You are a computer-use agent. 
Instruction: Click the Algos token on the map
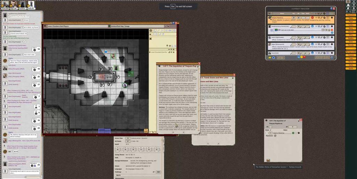coord(113,56)
